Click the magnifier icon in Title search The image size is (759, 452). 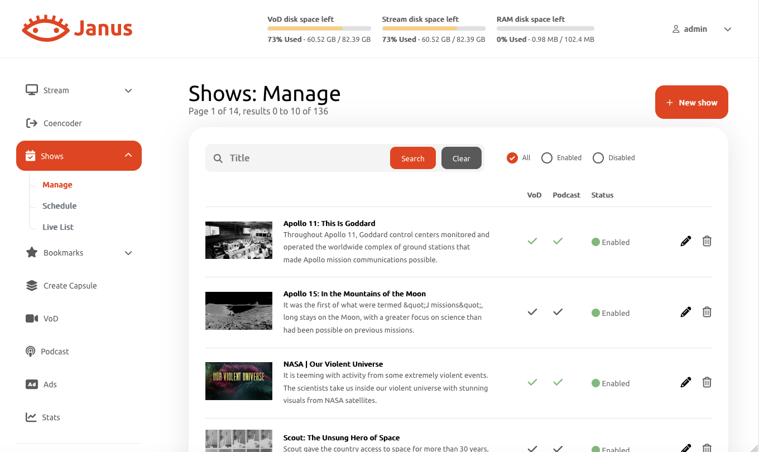pyautogui.click(x=218, y=158)
